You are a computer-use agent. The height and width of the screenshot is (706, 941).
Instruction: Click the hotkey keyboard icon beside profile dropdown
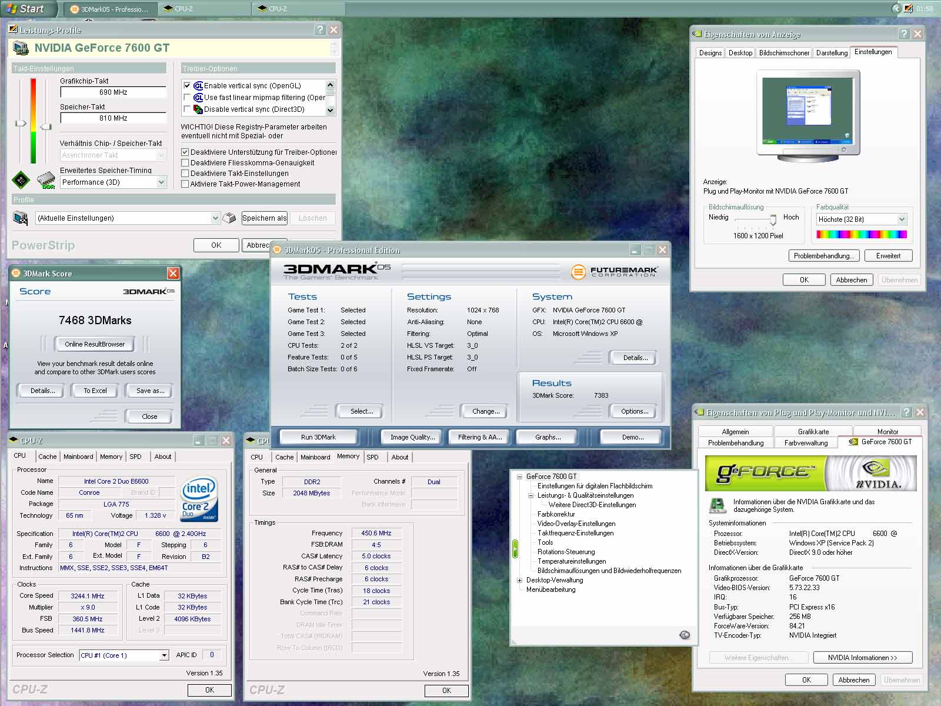click(x=230, y=218)
